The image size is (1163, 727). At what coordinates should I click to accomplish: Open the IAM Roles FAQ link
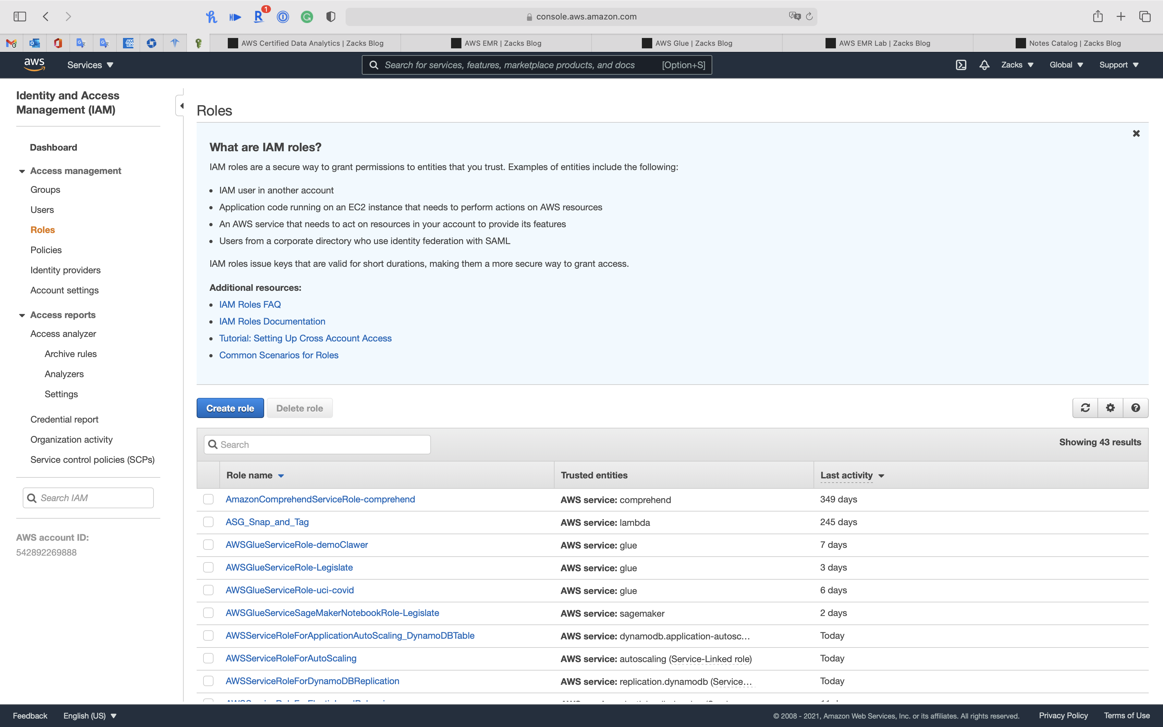250,304
